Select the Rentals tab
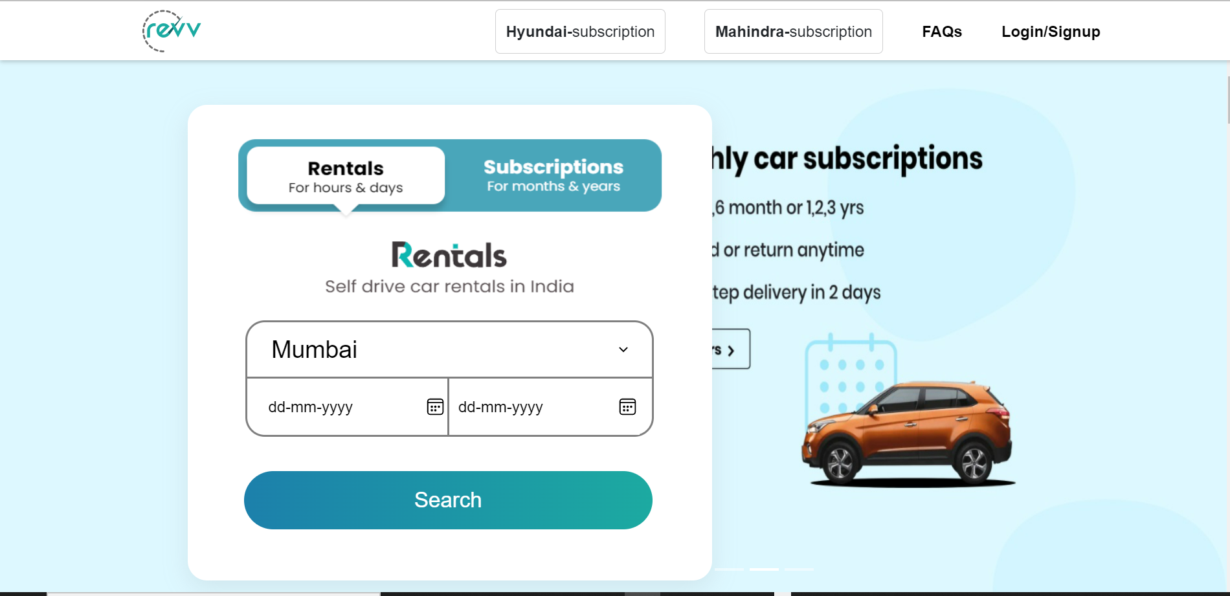 coord(344,175)
